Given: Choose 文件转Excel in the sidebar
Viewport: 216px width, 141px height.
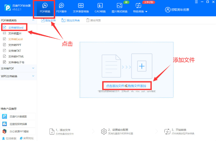Looking at the screenshot, I should (15, 39).
